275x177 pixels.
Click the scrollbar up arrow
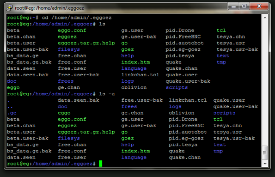coord(265,18)
